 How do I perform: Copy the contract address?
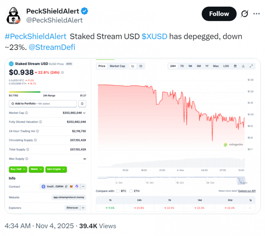pos(66,187)
